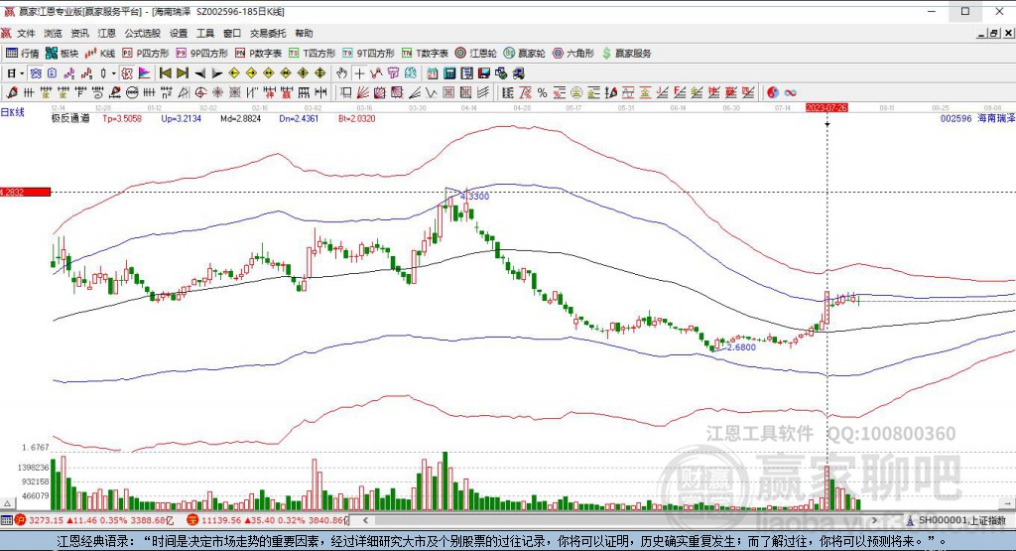Image resolution: width=1016 pixels, height=551 pixels.
Task: Click the 2023-07-26 date marker
Action: point(826,107)
